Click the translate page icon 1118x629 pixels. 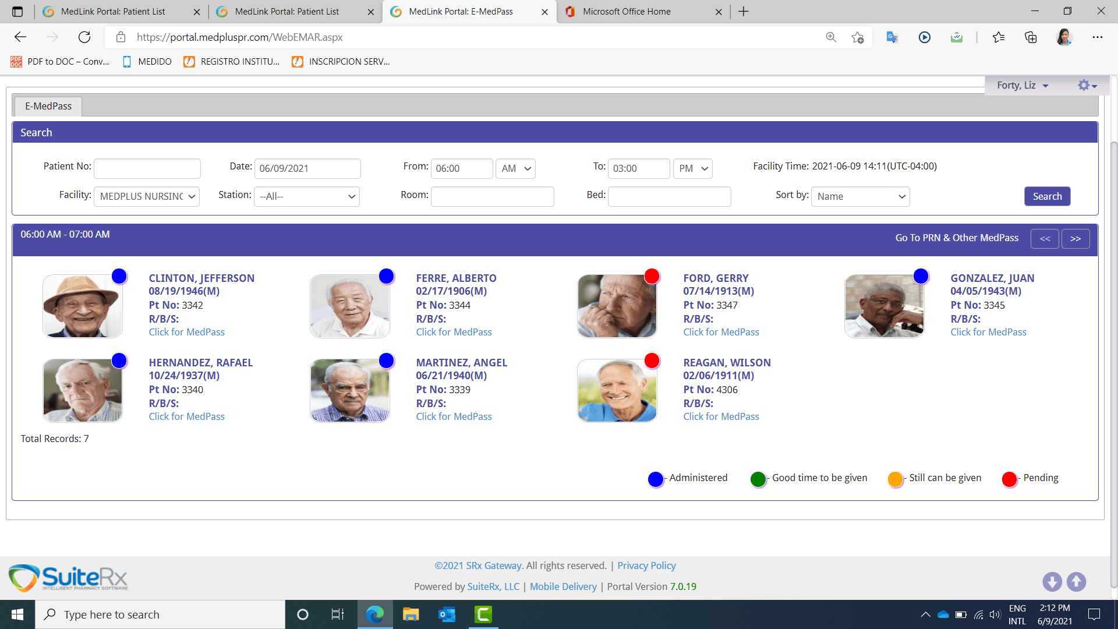tap(892, 37)
